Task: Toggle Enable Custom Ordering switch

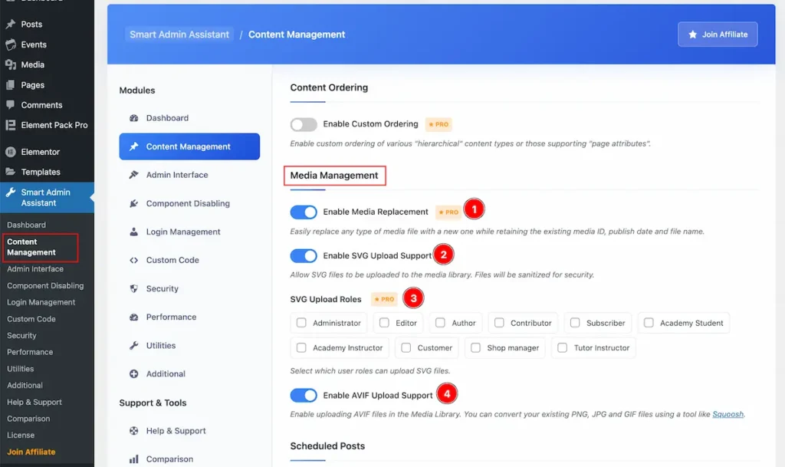Action: [304, 124]
